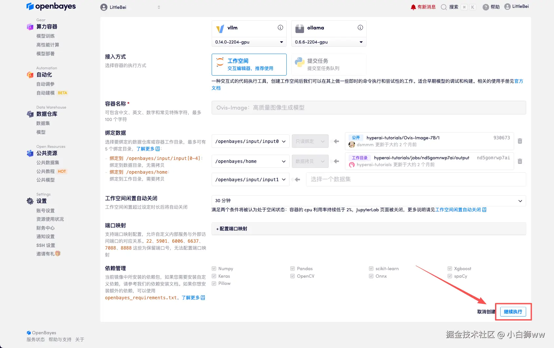Toggle the OpenCV dependency checkbox
This screenshot has width=554, height=348.
pos(293,276)
